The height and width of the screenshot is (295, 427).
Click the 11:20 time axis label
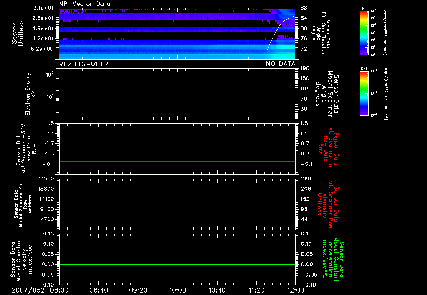tap(256, 290)
